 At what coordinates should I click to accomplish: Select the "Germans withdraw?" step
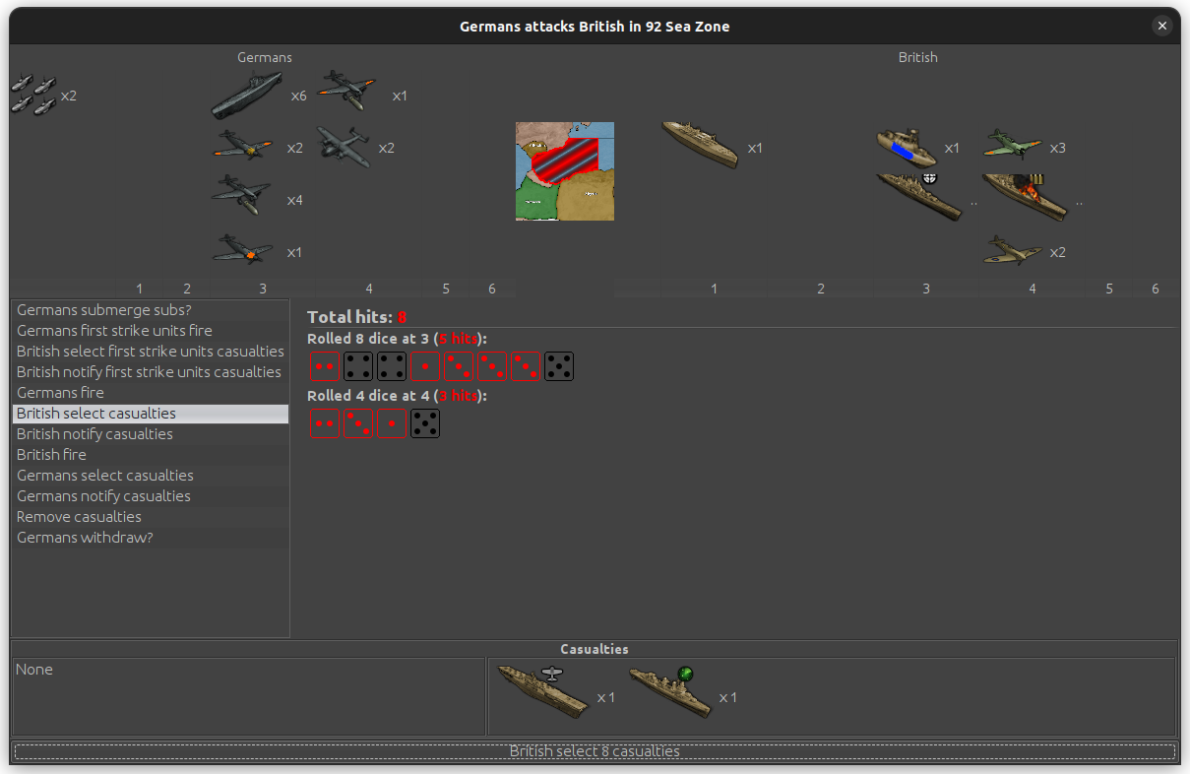[85, 538]
